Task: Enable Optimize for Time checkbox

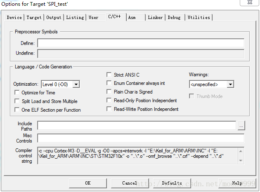Action: pyautogui.click(x=17, y=93)
